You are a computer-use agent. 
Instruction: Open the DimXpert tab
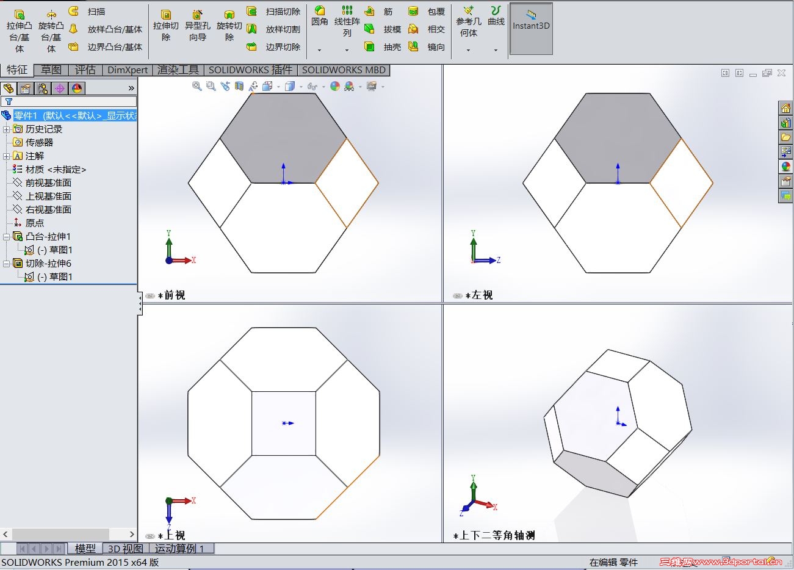click(128, 70)
